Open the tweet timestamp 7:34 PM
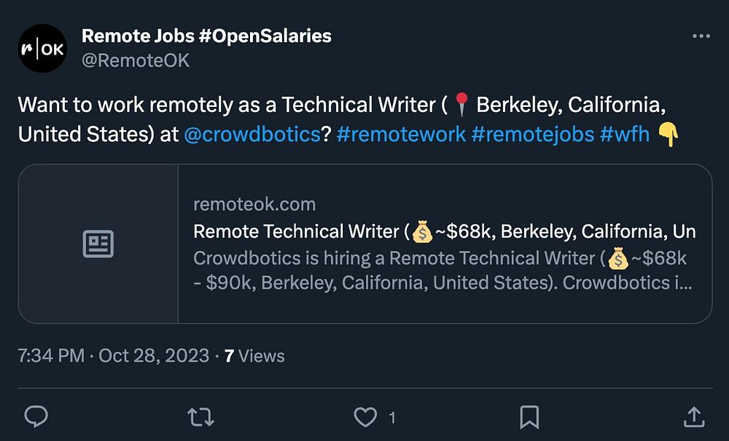This screenshot has height=441, width=729. [x=51, y=356]
